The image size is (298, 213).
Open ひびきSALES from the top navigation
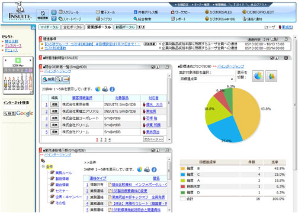[218, 12]
